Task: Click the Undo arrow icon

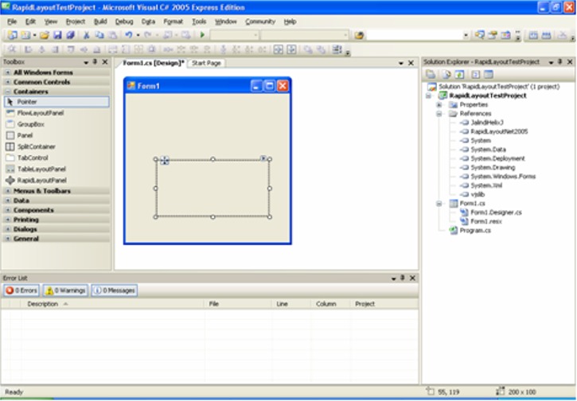Action: (128, 35)
